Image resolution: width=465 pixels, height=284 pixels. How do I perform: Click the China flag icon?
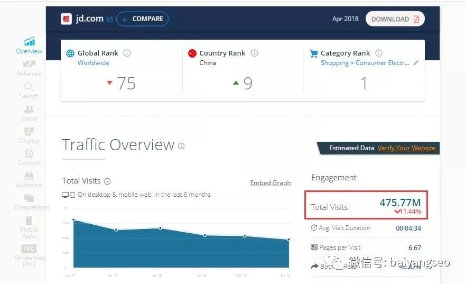[x=192, y=53]
